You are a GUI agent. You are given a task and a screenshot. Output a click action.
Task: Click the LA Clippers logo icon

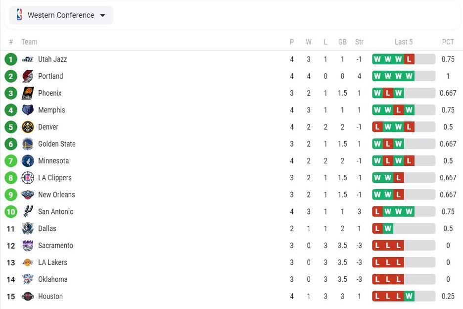pos(28,178)
